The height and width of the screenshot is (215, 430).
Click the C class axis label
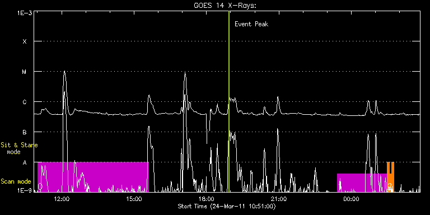coord(25,102)
